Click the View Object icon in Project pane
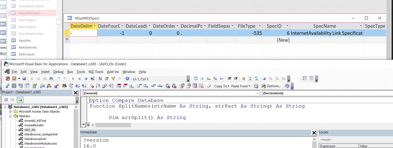The height and width of the screenshot is (148, 393). tap(13, 100)
